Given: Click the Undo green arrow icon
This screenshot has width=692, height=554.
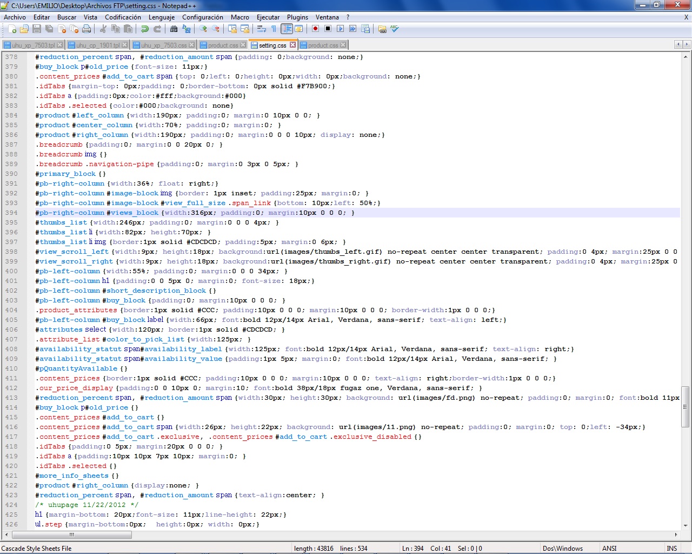Looking at the screenshot, I should point(144,29).
